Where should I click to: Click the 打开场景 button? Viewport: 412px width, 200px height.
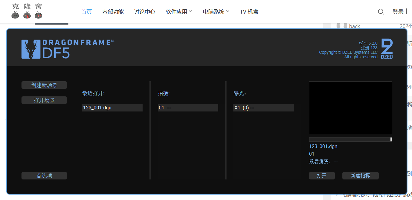click(44, 100)
